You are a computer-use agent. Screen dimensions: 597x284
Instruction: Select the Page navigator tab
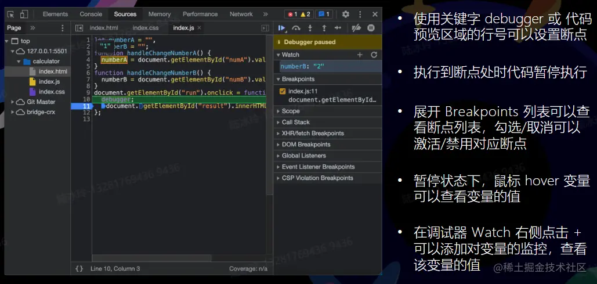[x=14, y=28]
